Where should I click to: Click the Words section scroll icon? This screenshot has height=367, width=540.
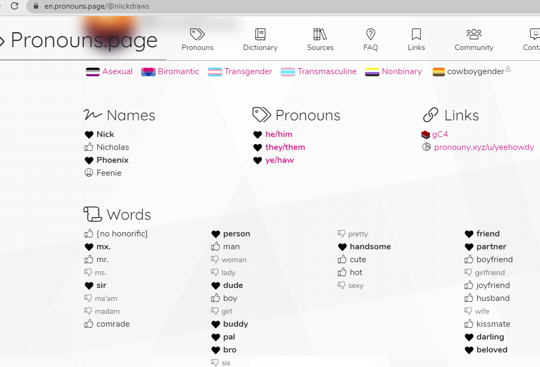(93, 214)
